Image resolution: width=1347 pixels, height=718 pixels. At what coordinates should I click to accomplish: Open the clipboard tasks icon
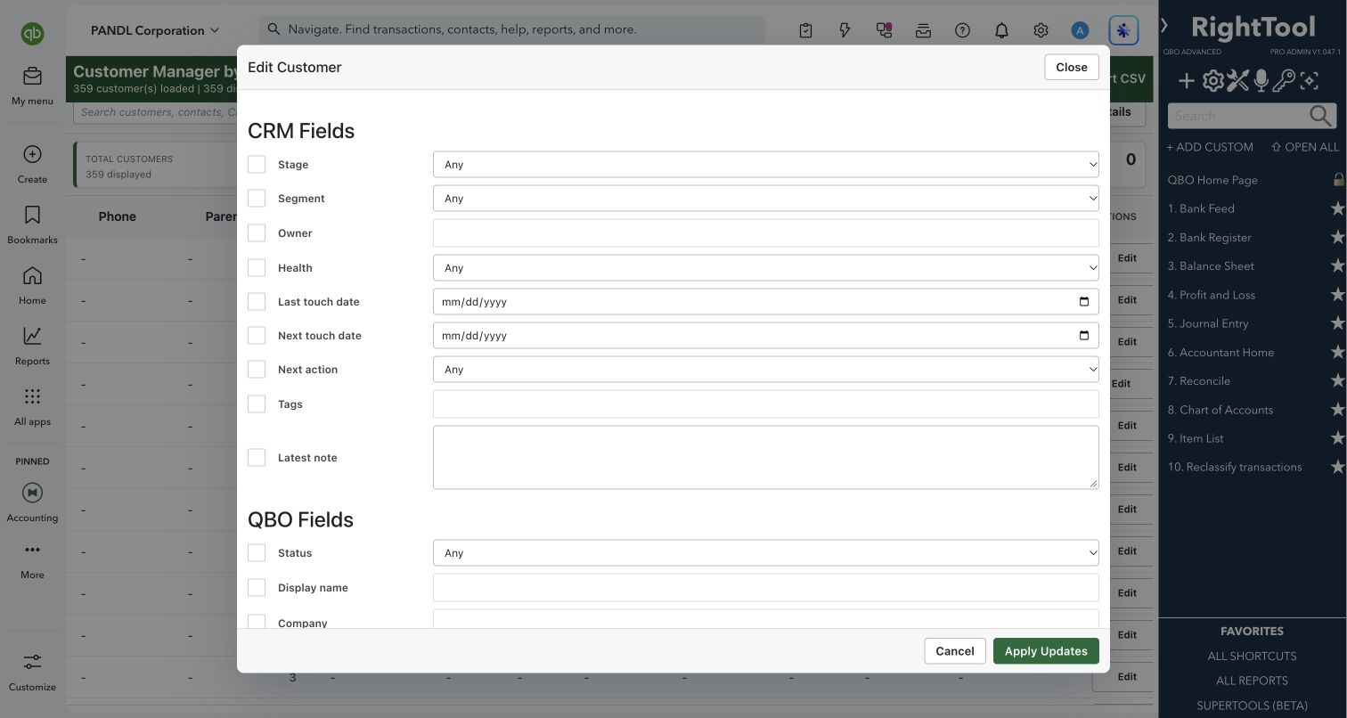805,30
